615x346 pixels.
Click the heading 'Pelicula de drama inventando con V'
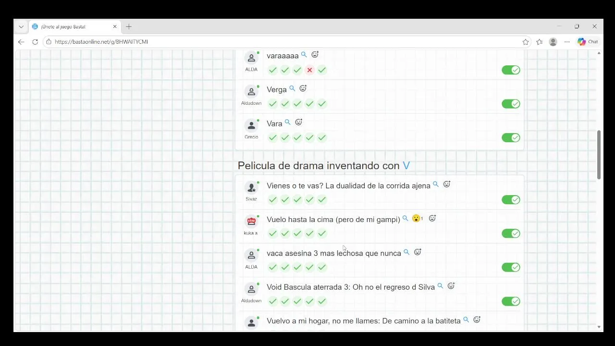pyautogui.click(x=324, y=166)
